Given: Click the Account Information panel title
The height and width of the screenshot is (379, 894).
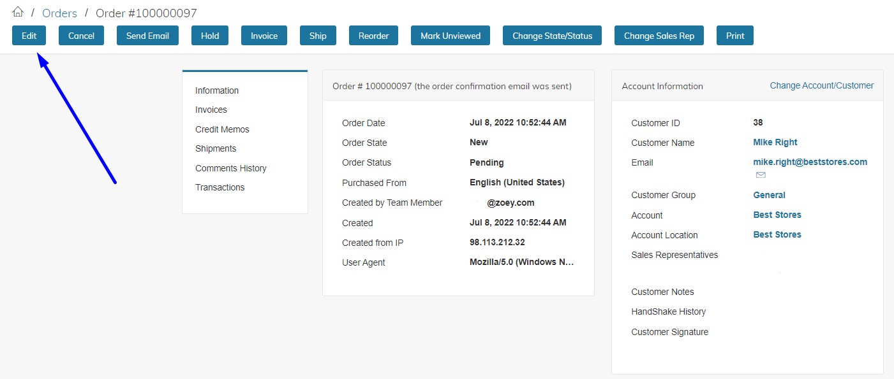Looking at the screenshot, I should click(662, 86).
